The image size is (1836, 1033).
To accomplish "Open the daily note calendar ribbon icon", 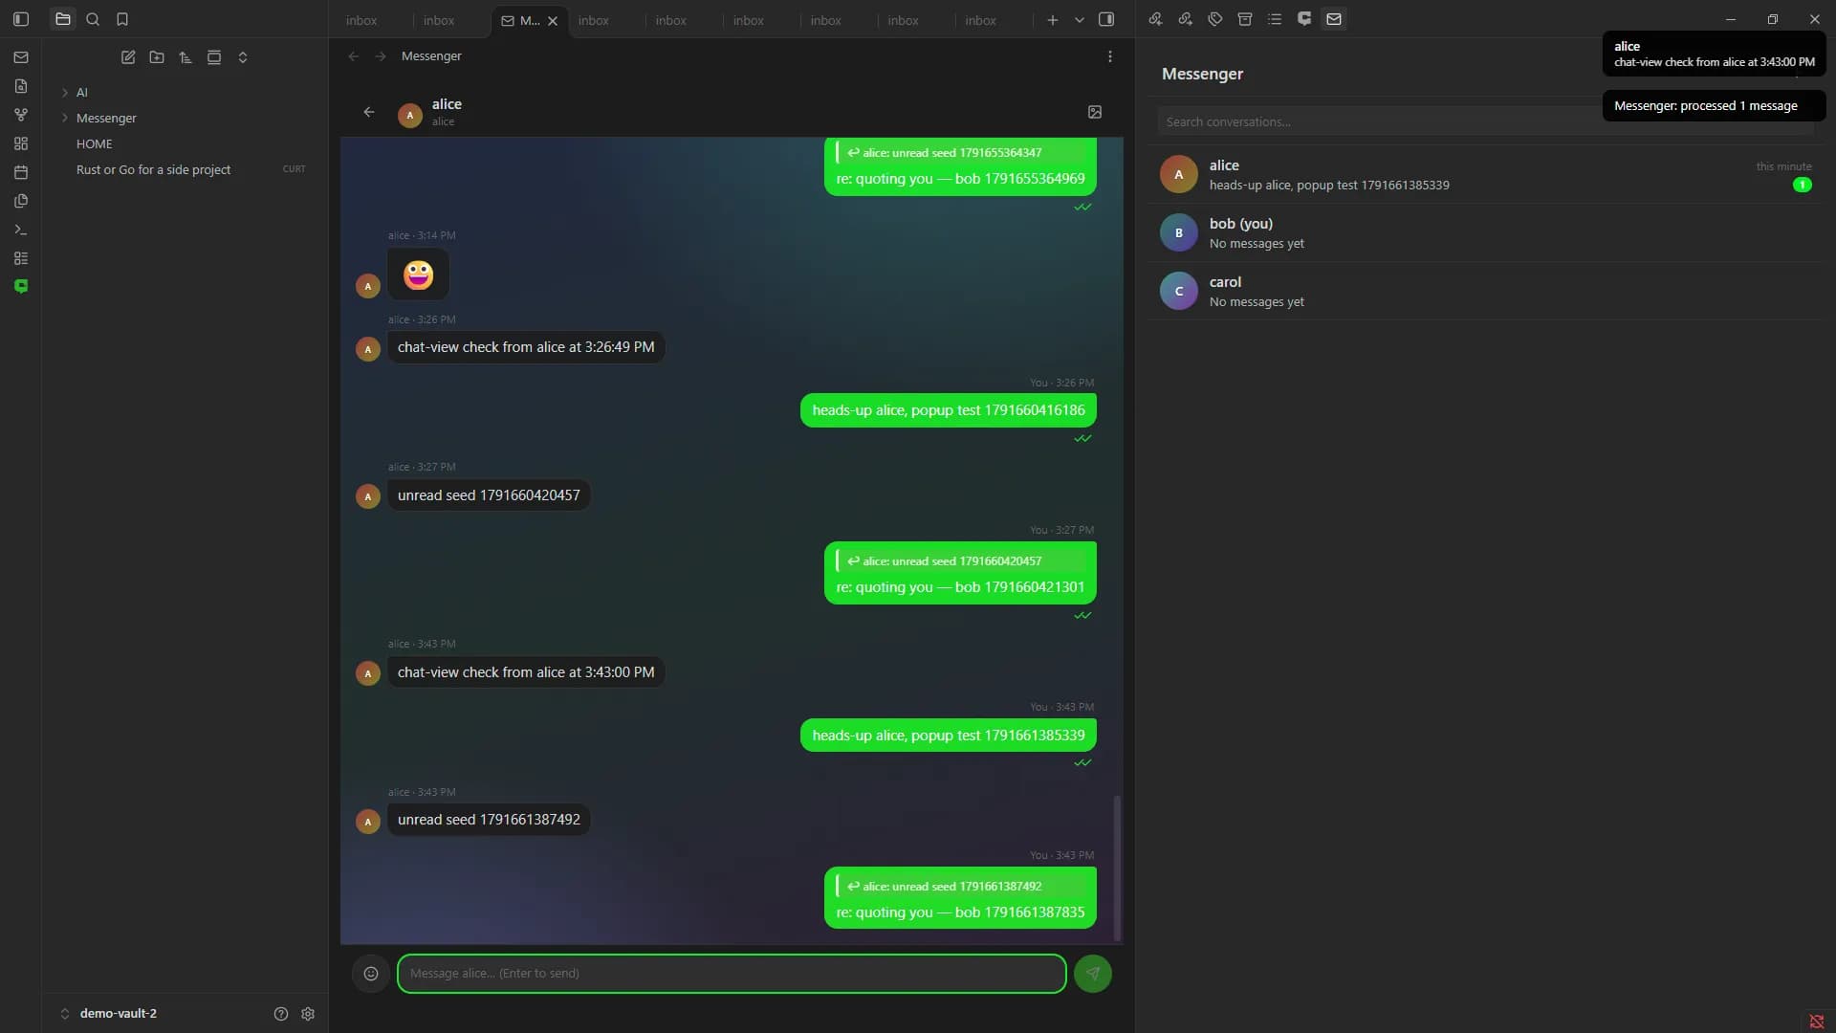I will (21, 172).
